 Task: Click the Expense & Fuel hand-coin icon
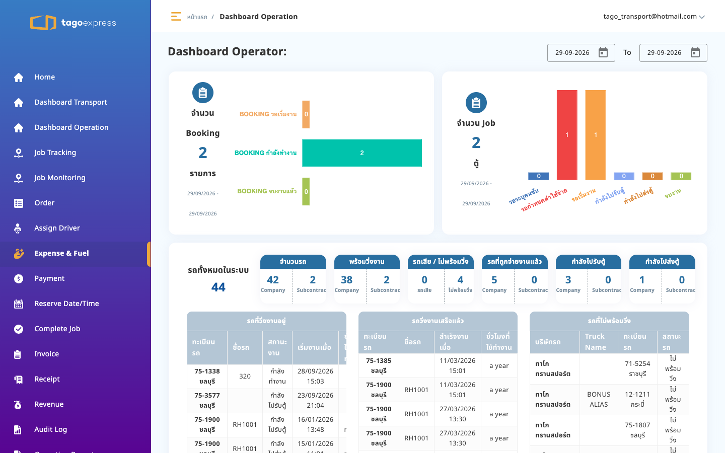click(x=19, y=253)
